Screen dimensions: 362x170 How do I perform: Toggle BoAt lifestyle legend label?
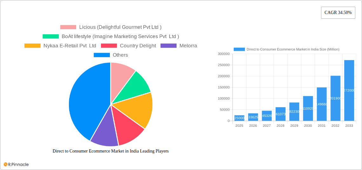click(120, 37)
